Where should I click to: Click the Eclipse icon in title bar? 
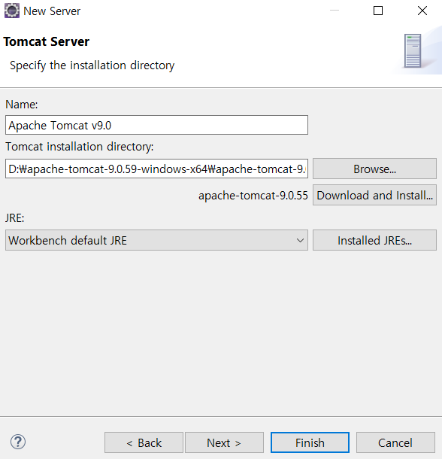click(x=12, y=11)
